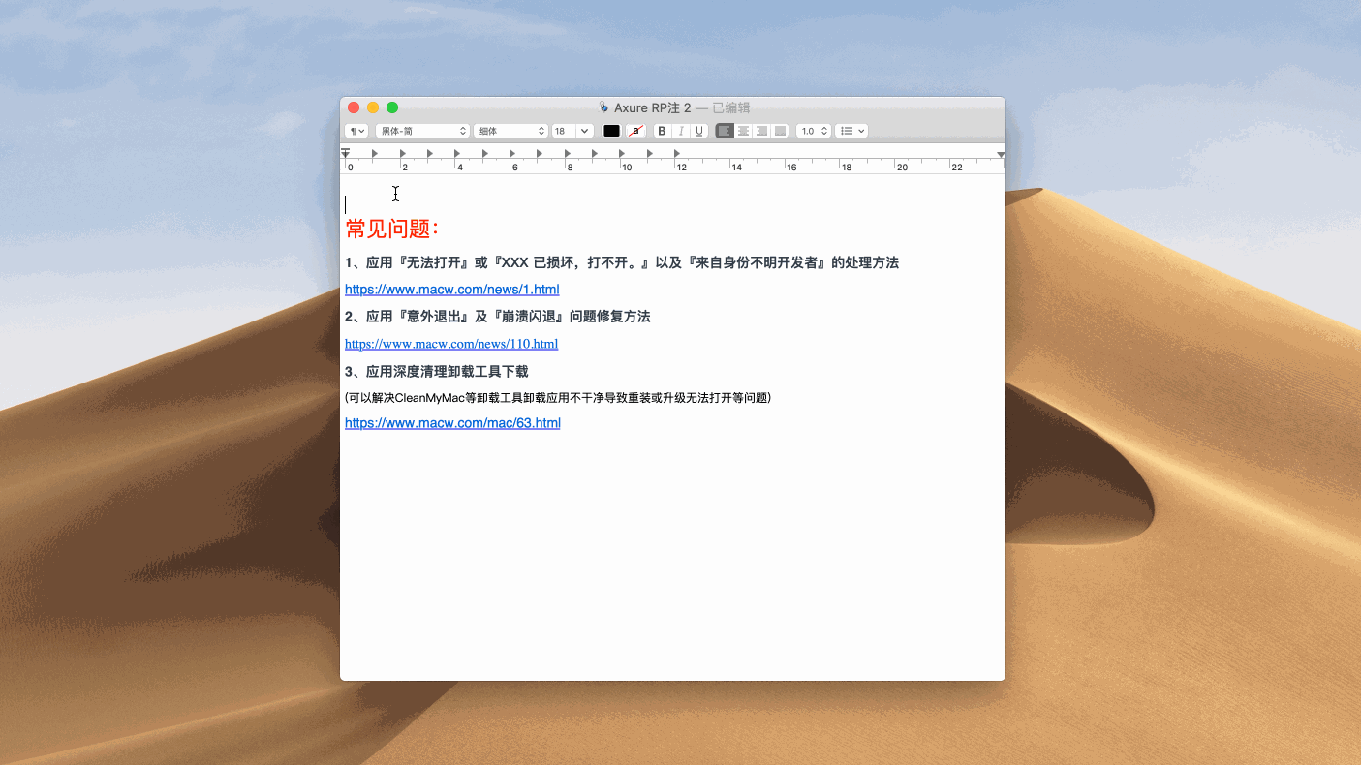The width and height of the screenshot is (1361, 765).
Task: Click the right margin marker on ruler
Action: (1001, 155)
